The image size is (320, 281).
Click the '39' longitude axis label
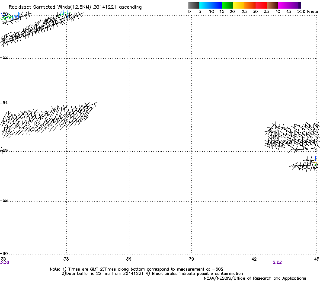pos(191,259)
